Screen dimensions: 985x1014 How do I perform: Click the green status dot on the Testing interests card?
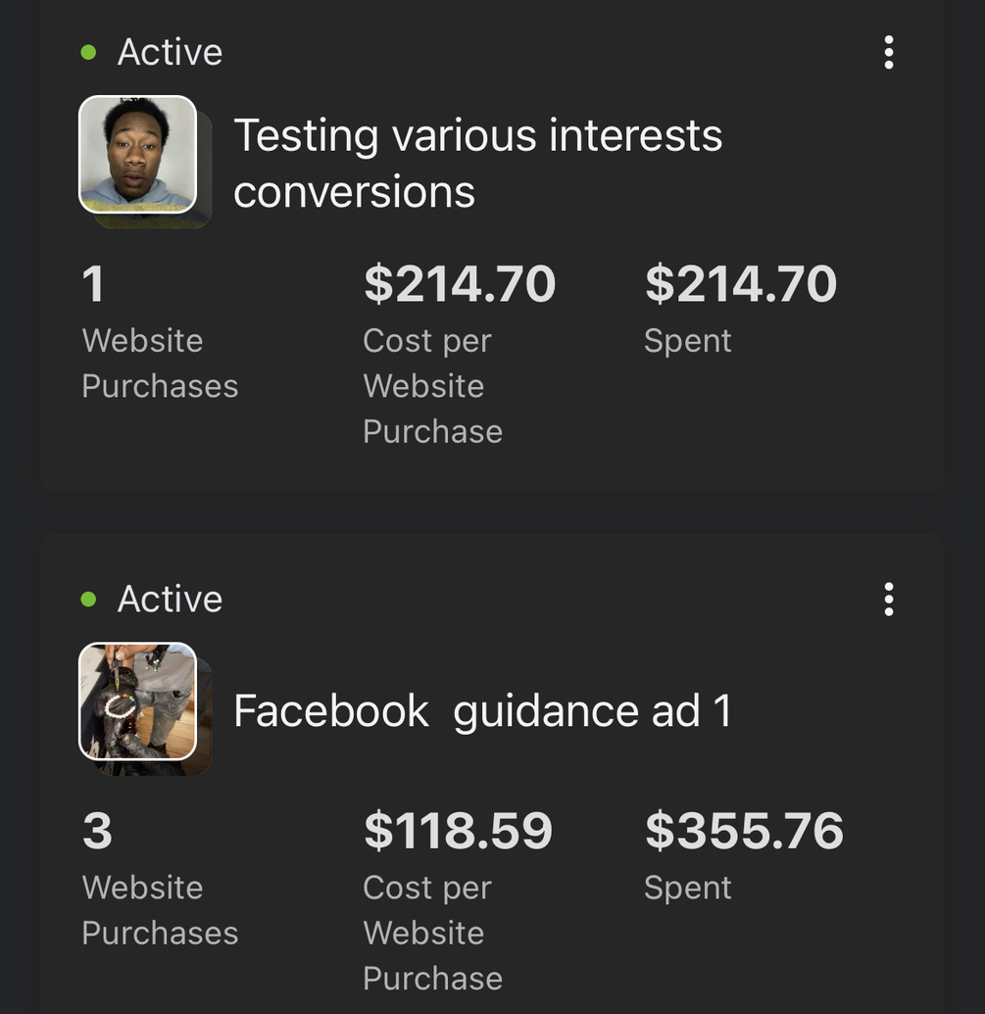point(89,52)
